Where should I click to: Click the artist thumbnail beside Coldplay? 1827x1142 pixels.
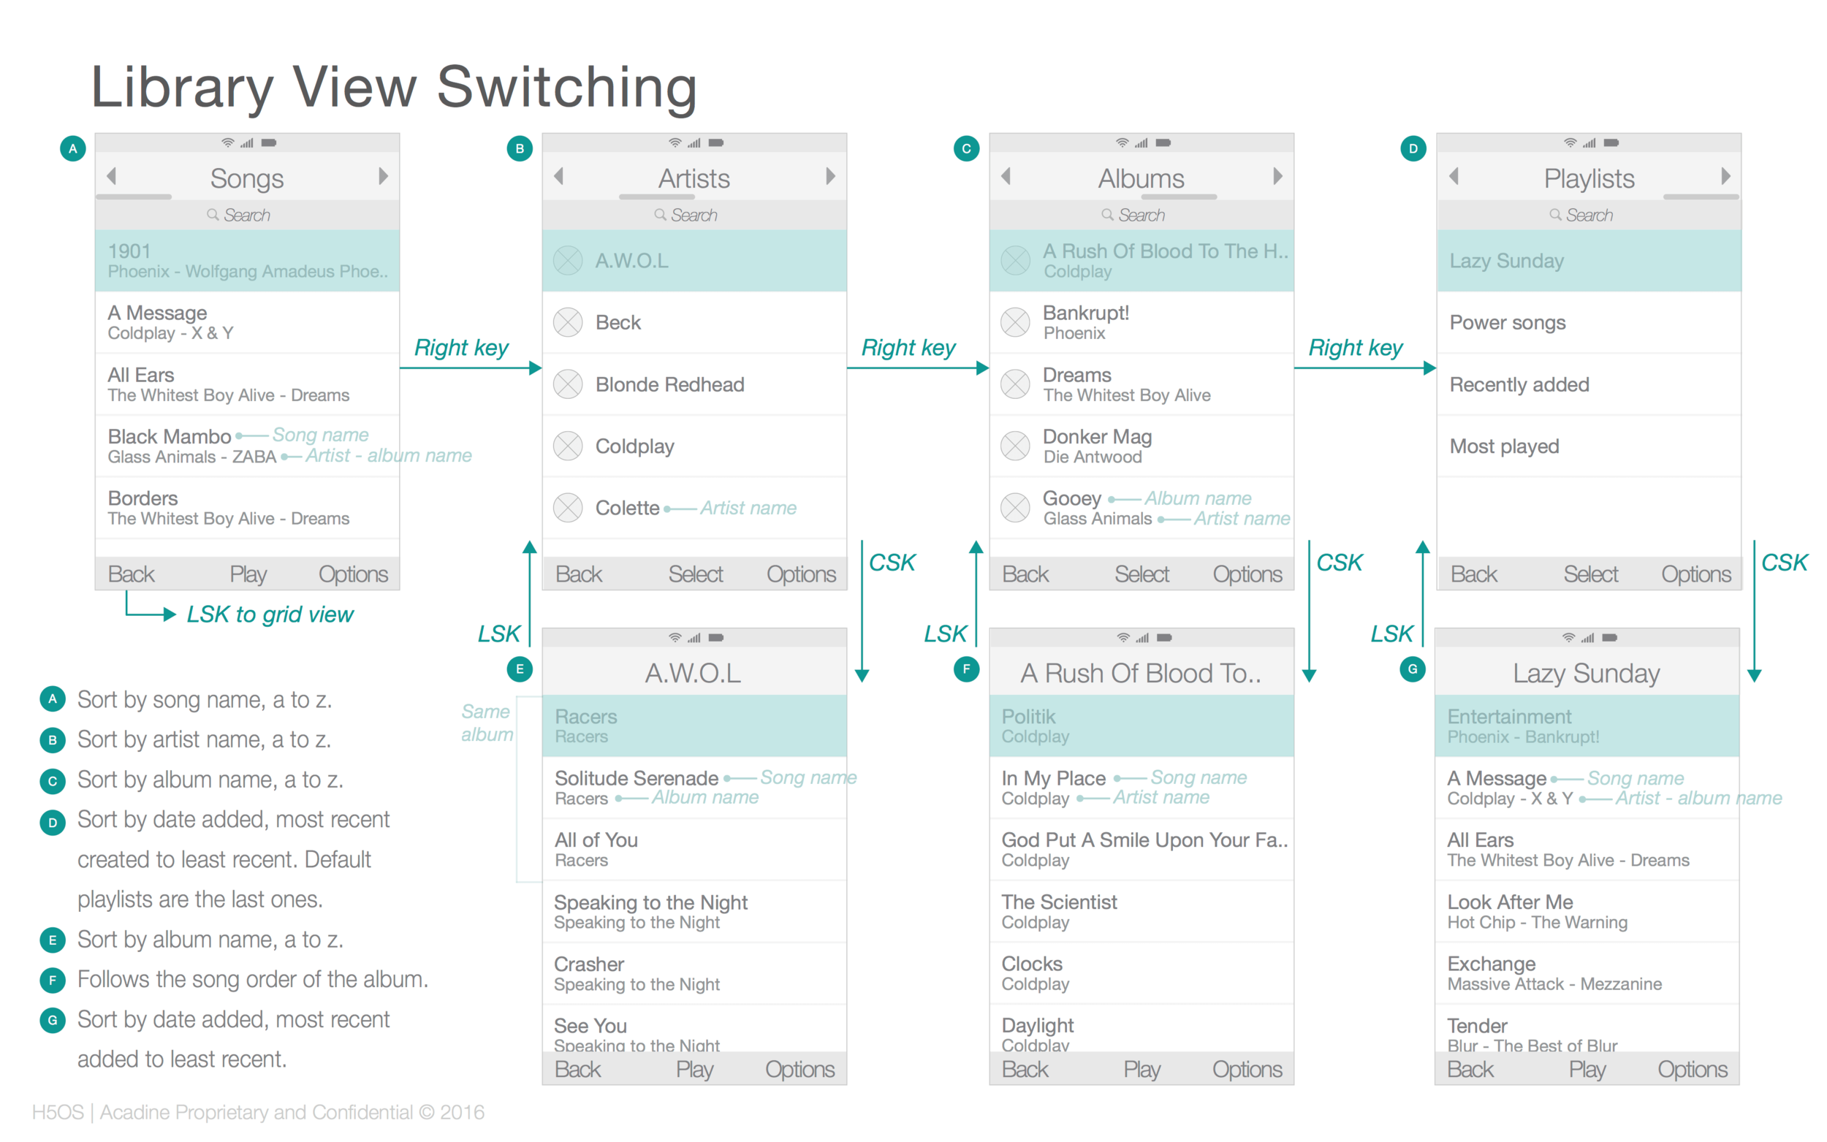pyautogui.click(x=568, y=446)
